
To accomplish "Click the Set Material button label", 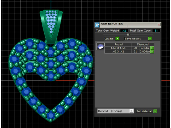I will coord(144,111).
